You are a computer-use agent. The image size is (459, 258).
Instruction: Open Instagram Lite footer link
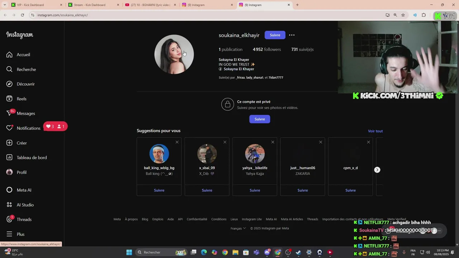tap(252, 219)
